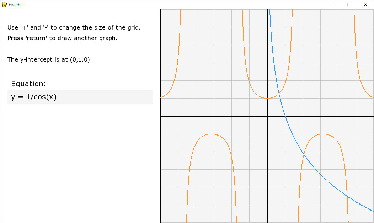
Task: Click the graph origin where axes cross
Action: click(x=267, y=116)
